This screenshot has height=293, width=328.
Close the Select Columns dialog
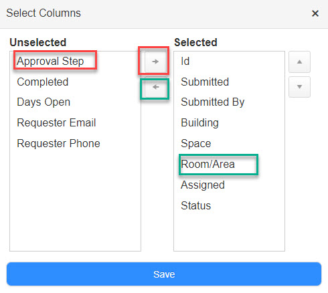315,13
